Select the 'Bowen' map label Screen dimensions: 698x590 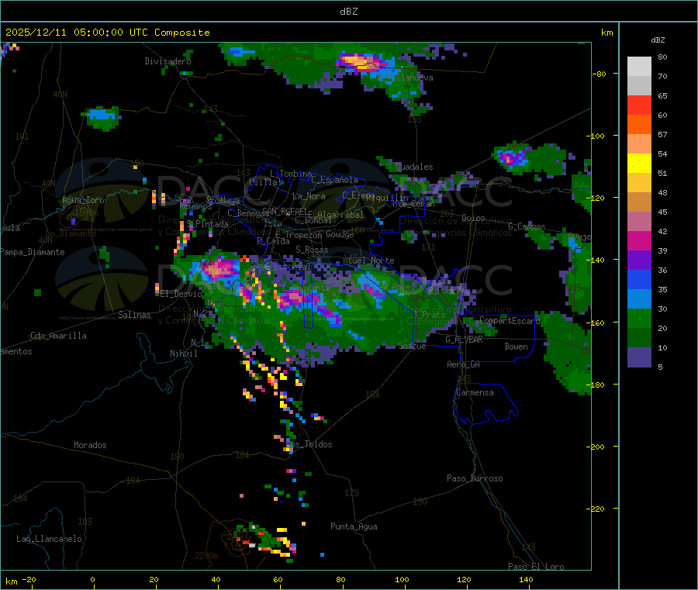click(x=516, y=347)
